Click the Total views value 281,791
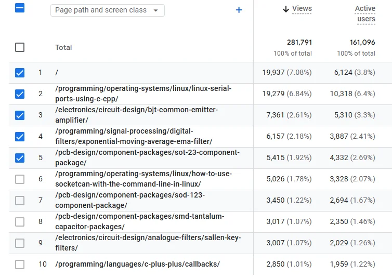 coord(299,43)
